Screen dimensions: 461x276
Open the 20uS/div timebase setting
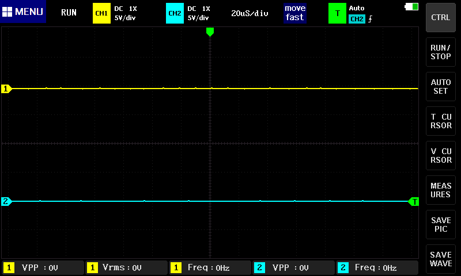click(x=250, y=13)
